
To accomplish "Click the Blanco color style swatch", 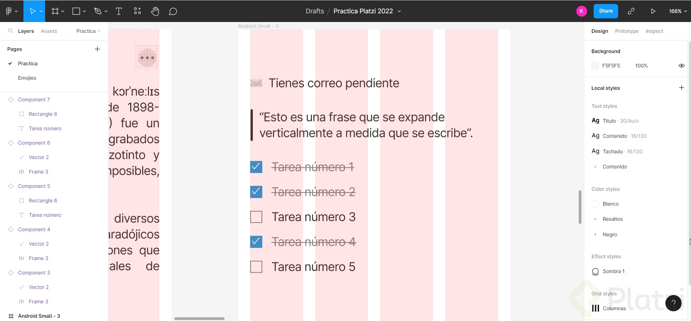I will coord(595,204).
